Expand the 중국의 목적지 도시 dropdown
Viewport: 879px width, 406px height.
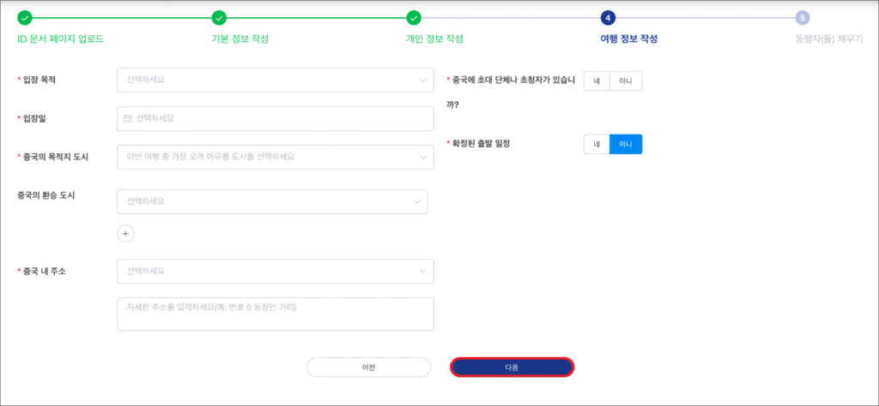(275, 157)
